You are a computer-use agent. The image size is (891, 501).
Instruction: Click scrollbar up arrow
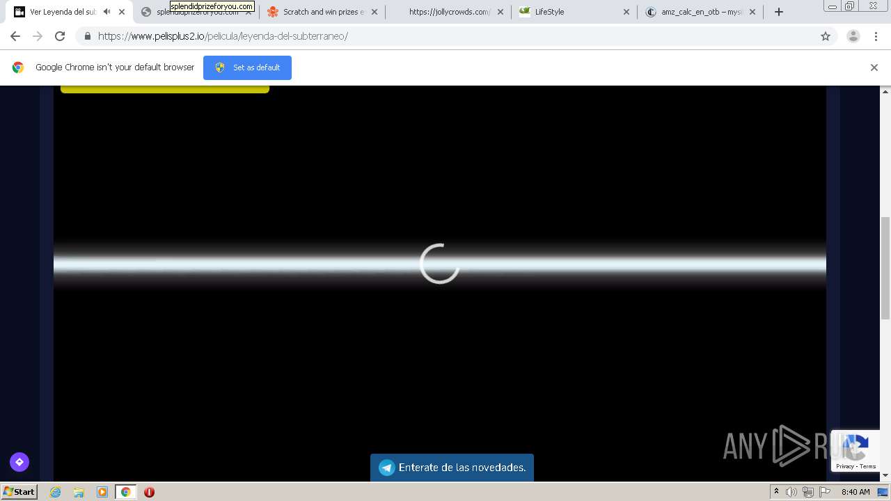click(x=885, y=91)
